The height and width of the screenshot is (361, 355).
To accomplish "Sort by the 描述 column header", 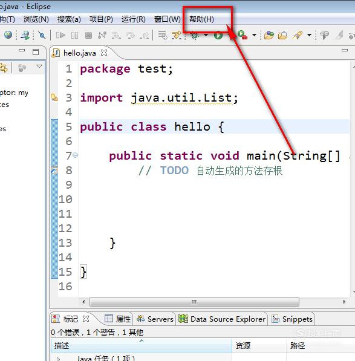I will coord(141,345).
